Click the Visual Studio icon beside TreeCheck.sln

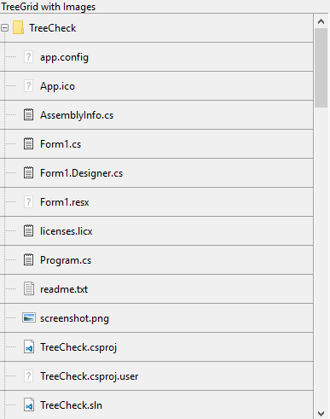click(29, 404)
